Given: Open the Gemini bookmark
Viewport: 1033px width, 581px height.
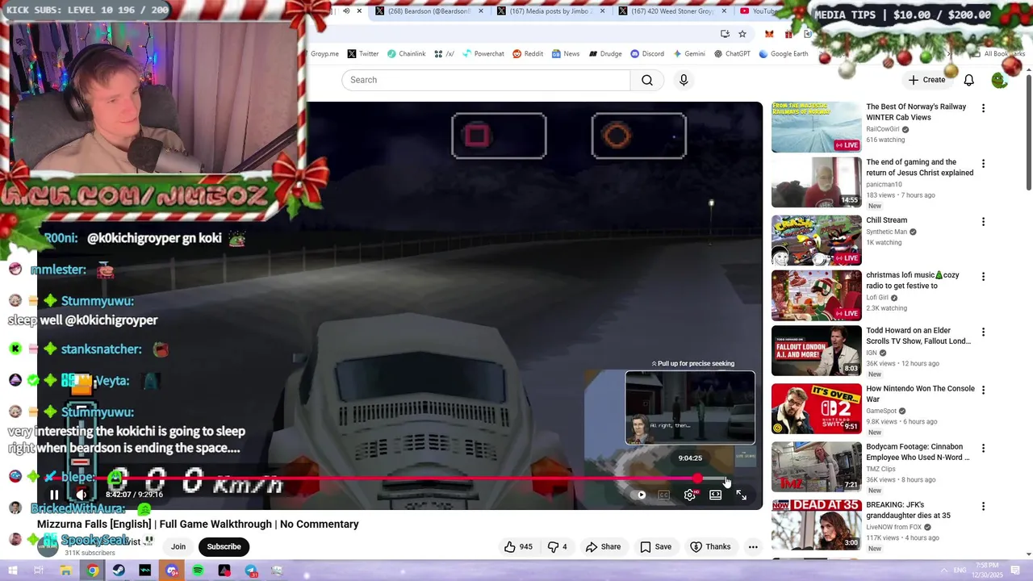Looking at the screenshot, I should [688, 54].
